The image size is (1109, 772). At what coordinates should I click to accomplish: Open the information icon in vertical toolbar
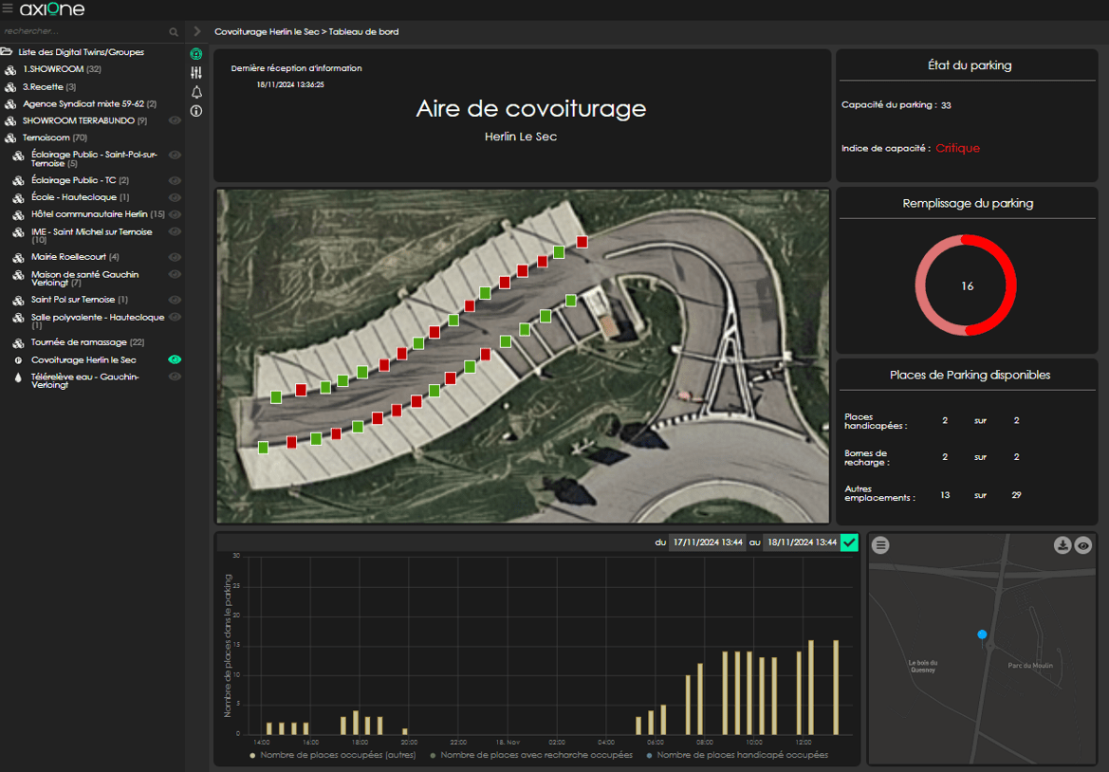tap(196, 111)
